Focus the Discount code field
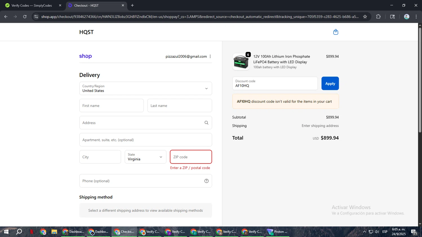 (275, 83)
